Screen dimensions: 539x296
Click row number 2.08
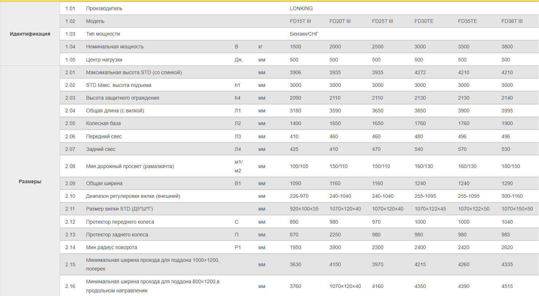click(70, 166)
